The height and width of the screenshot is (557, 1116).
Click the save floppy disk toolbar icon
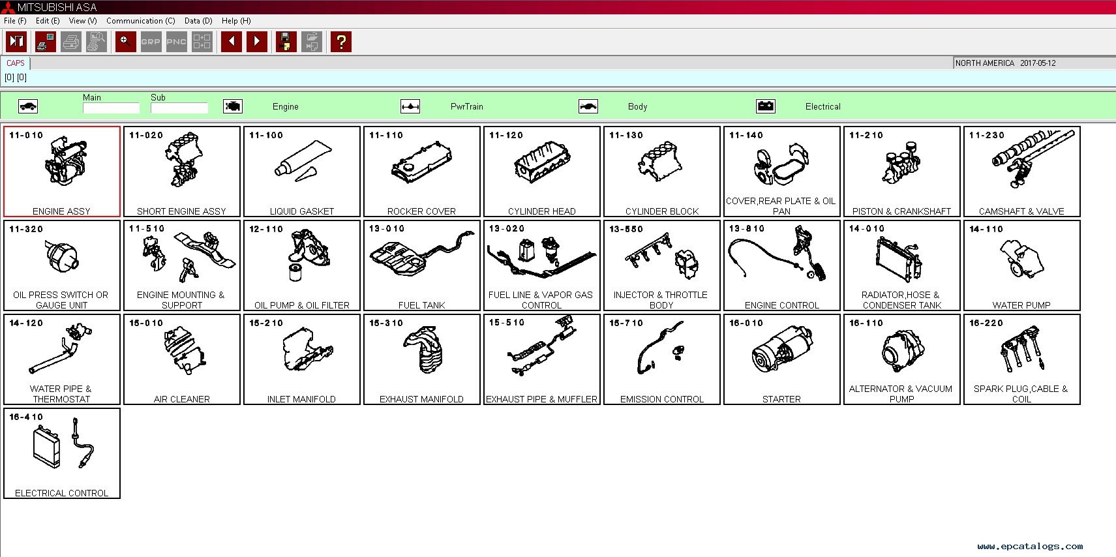[x=286, y=42]
